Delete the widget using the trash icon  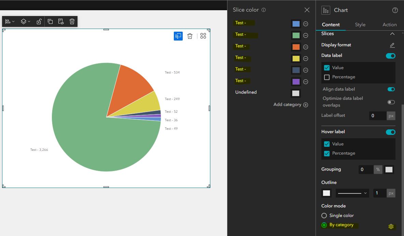click(x=72, y=21)
